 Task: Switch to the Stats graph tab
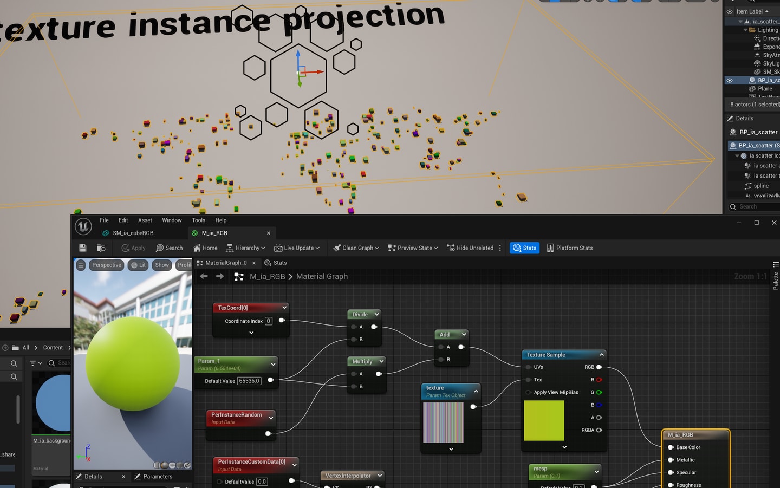[276, 263]
